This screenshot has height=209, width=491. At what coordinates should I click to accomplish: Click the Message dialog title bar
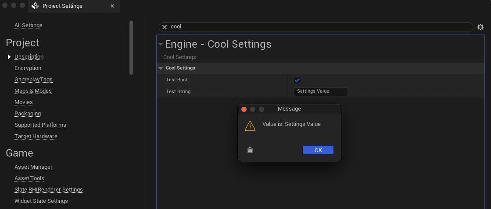289,109
